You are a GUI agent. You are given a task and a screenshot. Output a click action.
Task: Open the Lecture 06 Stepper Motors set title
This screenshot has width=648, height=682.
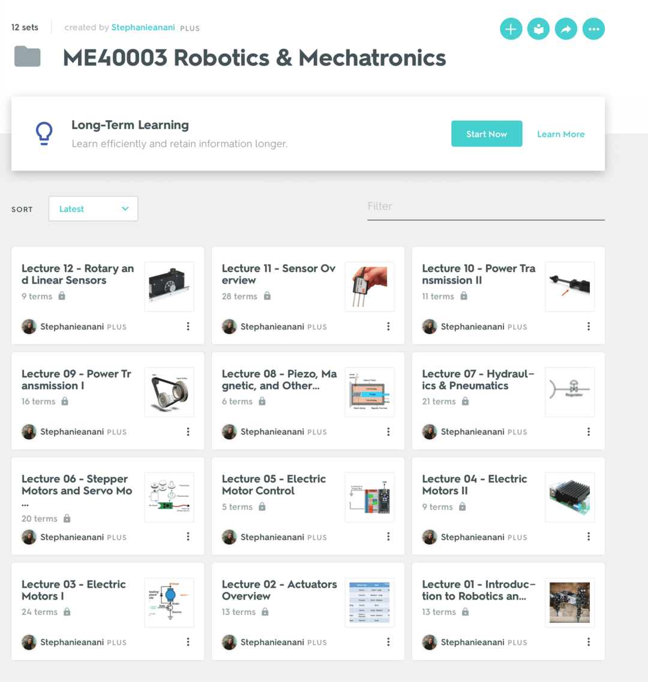(77, 484)
